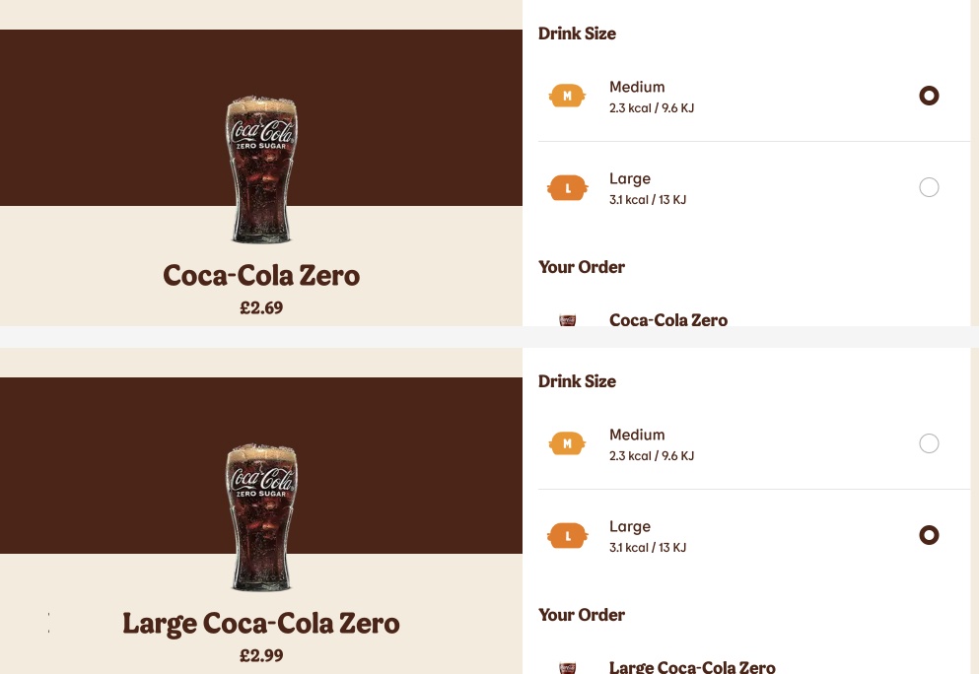Click the M size badge beside the selected Medium option
Screen dimensions: 979x674
(x=567, y=96)
